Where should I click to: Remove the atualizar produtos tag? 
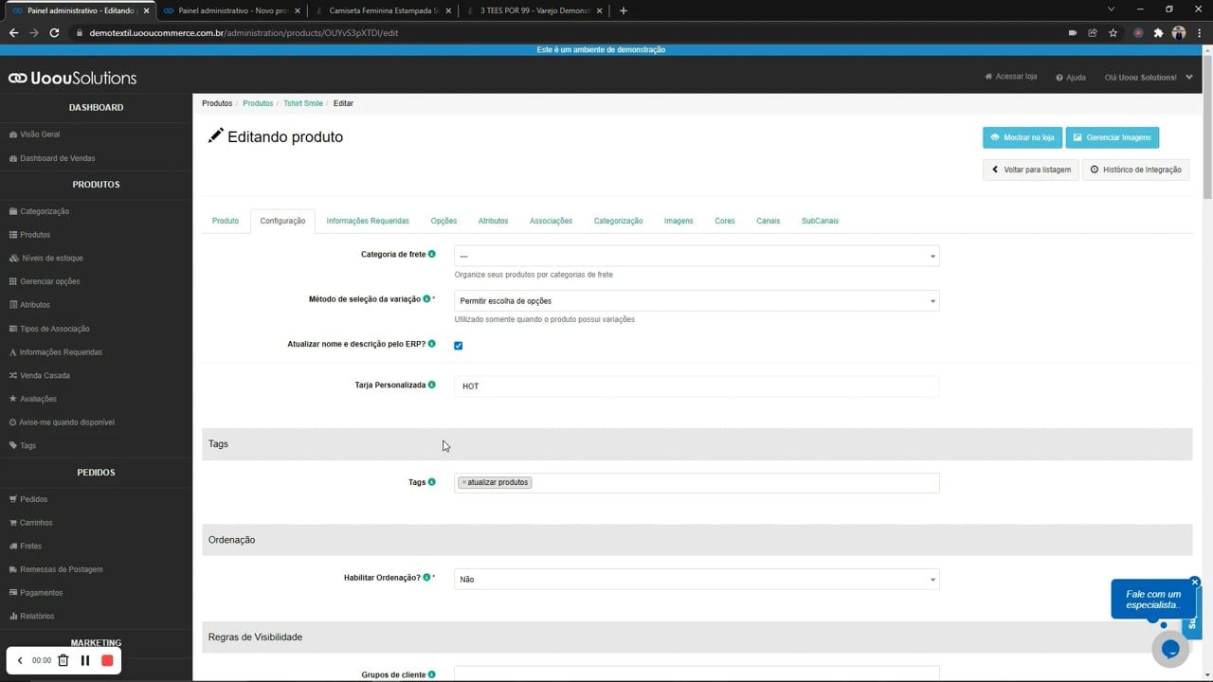(463, 482)
